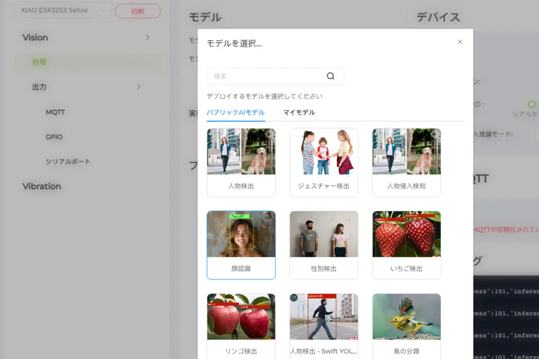Image resolution: width=539 pixels, height=359 pixels.
Task: Click the Vision sidebar heading
Action: [x=35, y=37]
